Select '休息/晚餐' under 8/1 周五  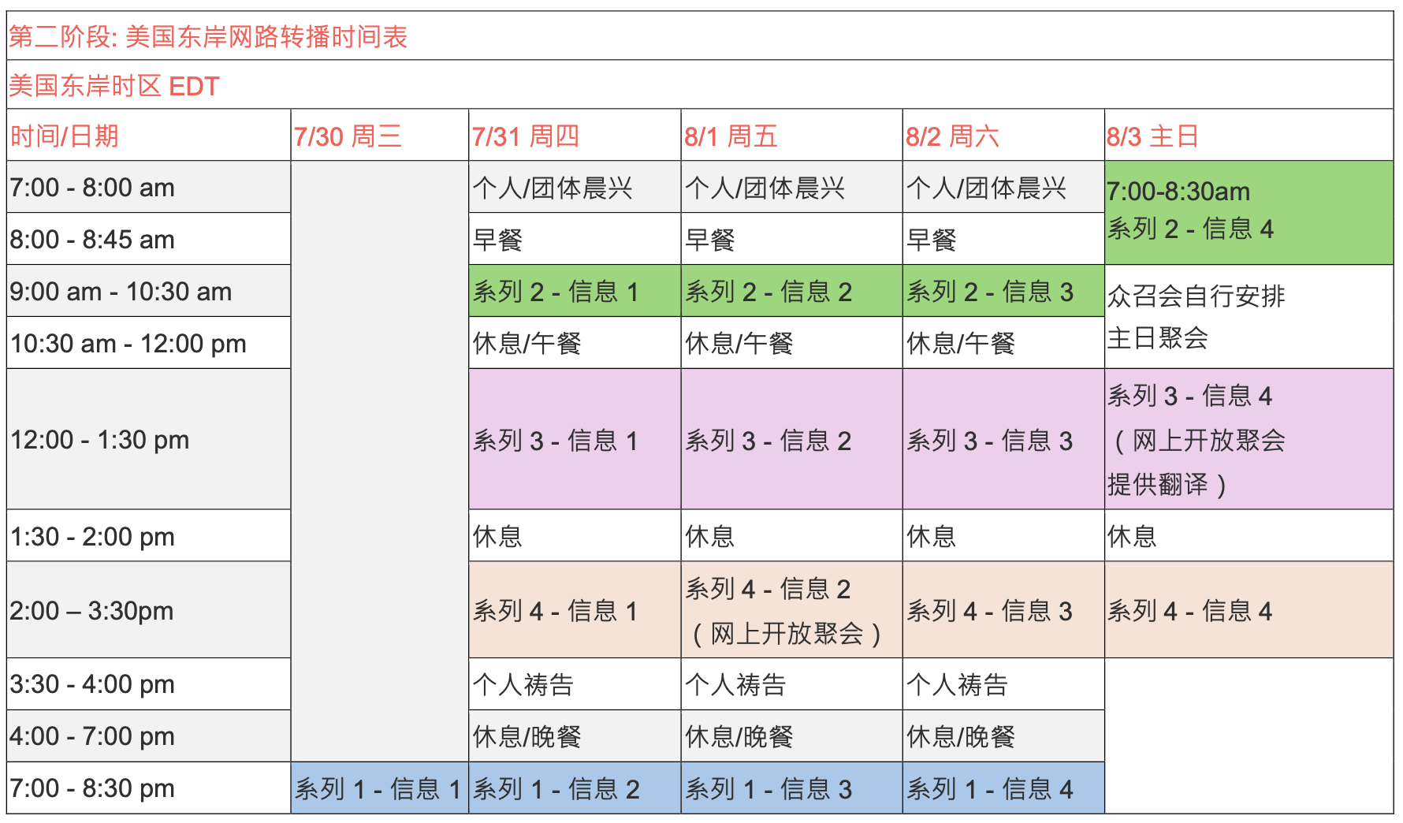[791, 735]
